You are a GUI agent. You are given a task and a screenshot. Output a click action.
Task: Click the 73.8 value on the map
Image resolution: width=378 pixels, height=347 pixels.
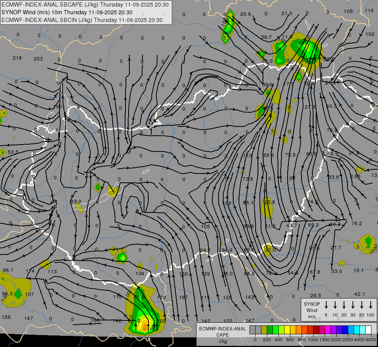click(248, 179)
